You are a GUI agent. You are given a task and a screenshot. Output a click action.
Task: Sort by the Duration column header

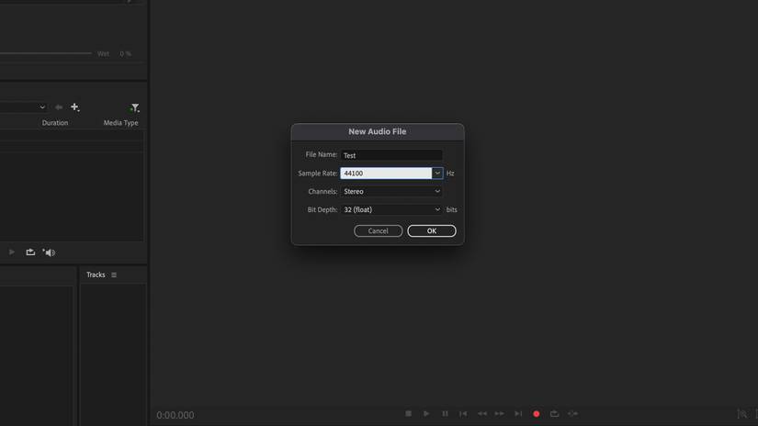55,123
